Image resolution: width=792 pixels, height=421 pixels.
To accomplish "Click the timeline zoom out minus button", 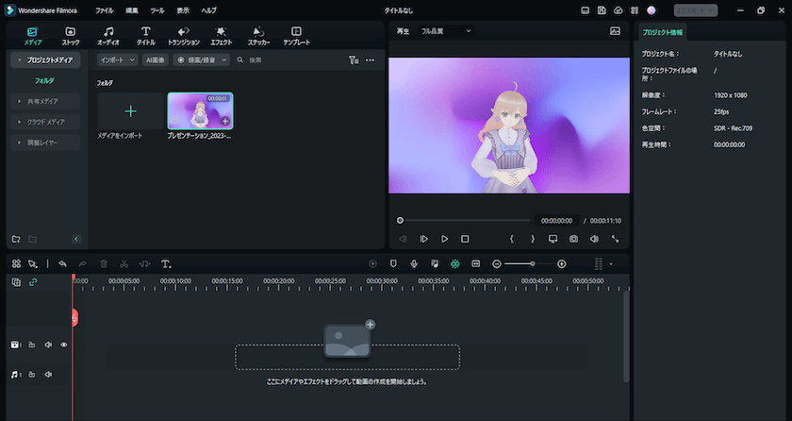I will pyautogui.click(x=497, y=263).
